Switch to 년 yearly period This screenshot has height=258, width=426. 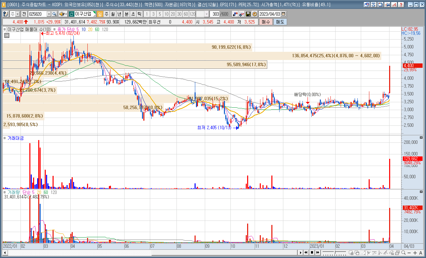pos(119,14)
